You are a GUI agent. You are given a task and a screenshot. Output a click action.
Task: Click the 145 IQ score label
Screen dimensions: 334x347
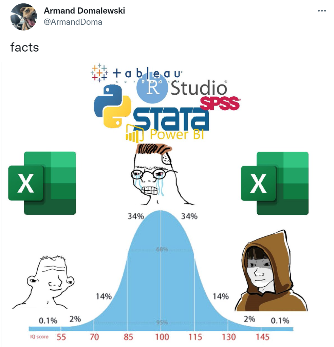[263, 337]
